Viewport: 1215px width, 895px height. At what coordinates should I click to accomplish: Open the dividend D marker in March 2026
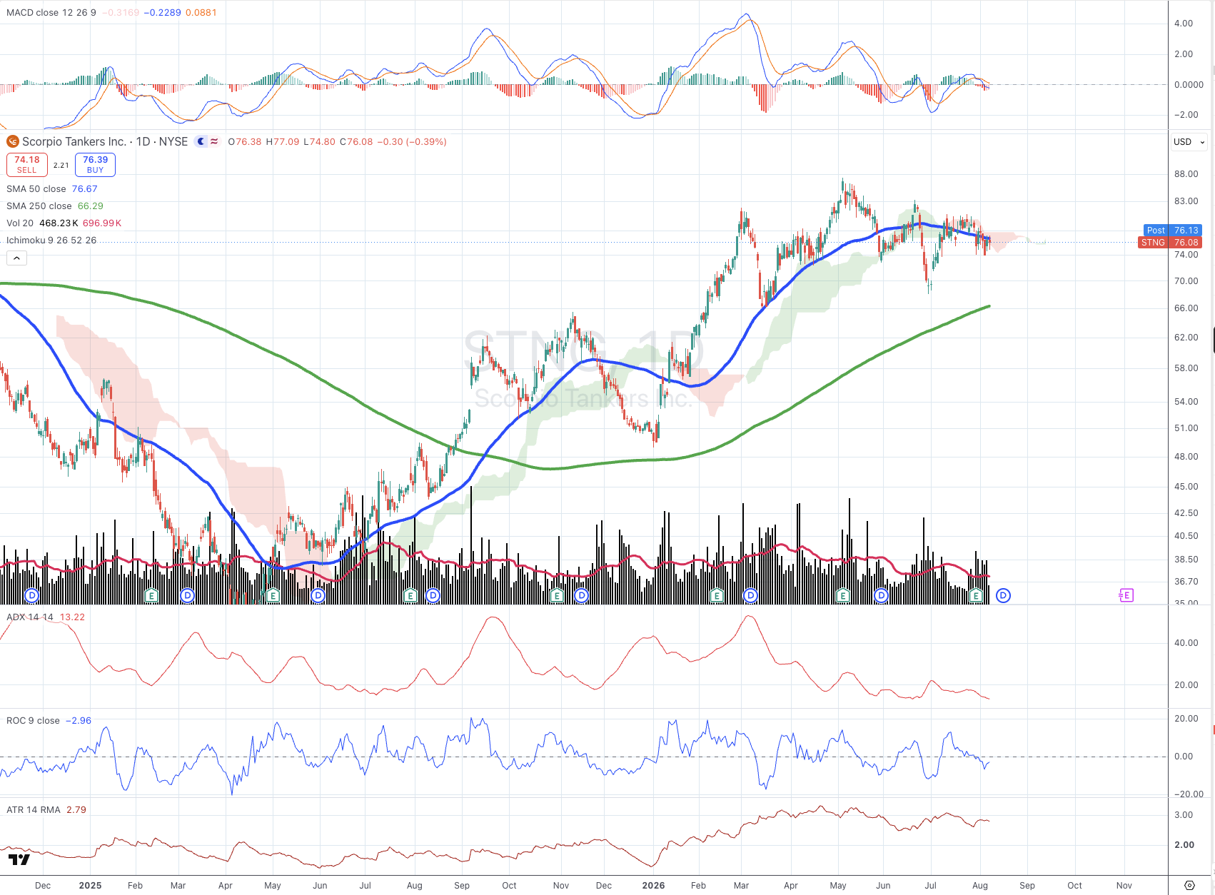click(750, 595)
